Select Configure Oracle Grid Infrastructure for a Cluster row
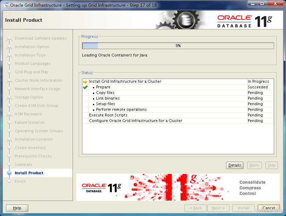Viewport: 286px width, 216px height. [178, 121]
